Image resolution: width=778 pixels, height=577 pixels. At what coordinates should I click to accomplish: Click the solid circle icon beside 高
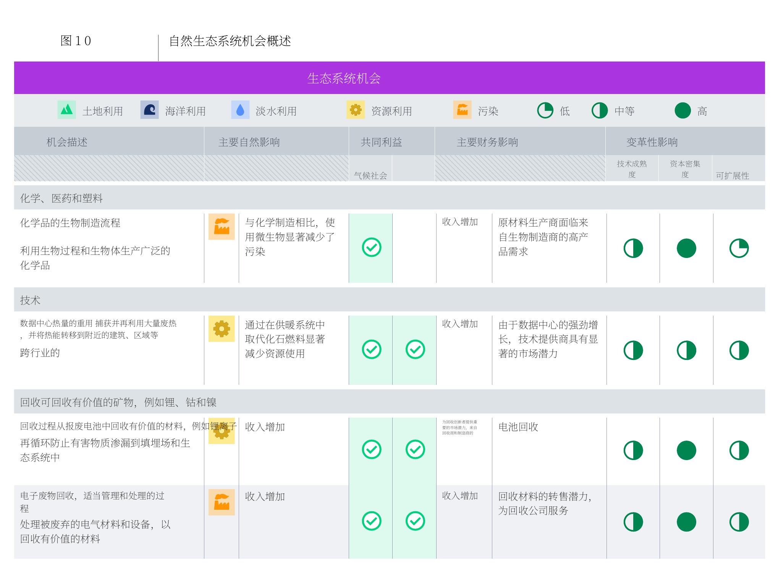tap(683, 110)
